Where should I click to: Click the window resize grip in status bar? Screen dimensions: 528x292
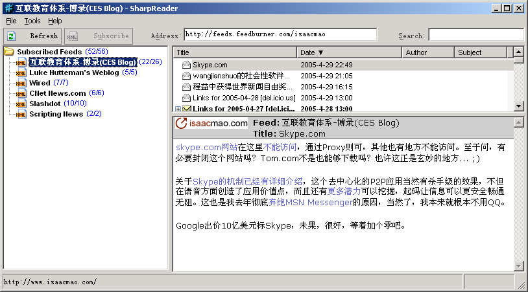[521, 285]
